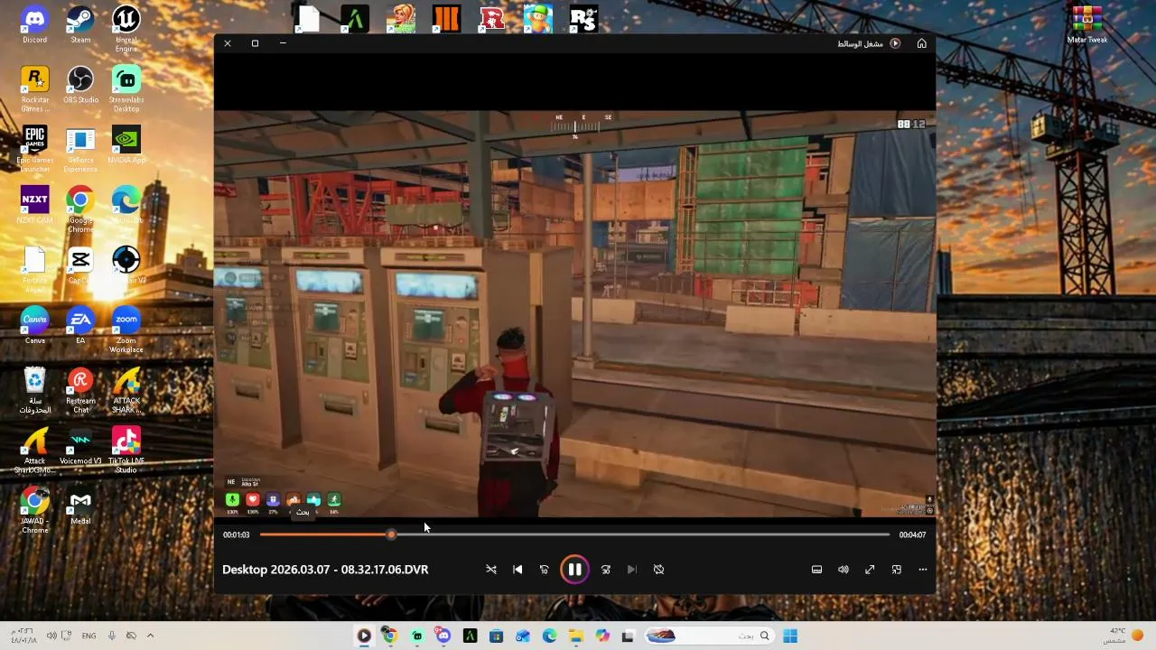Open the volume control of the player
The image size is (1156, 650).
click(x=844, y=570)
